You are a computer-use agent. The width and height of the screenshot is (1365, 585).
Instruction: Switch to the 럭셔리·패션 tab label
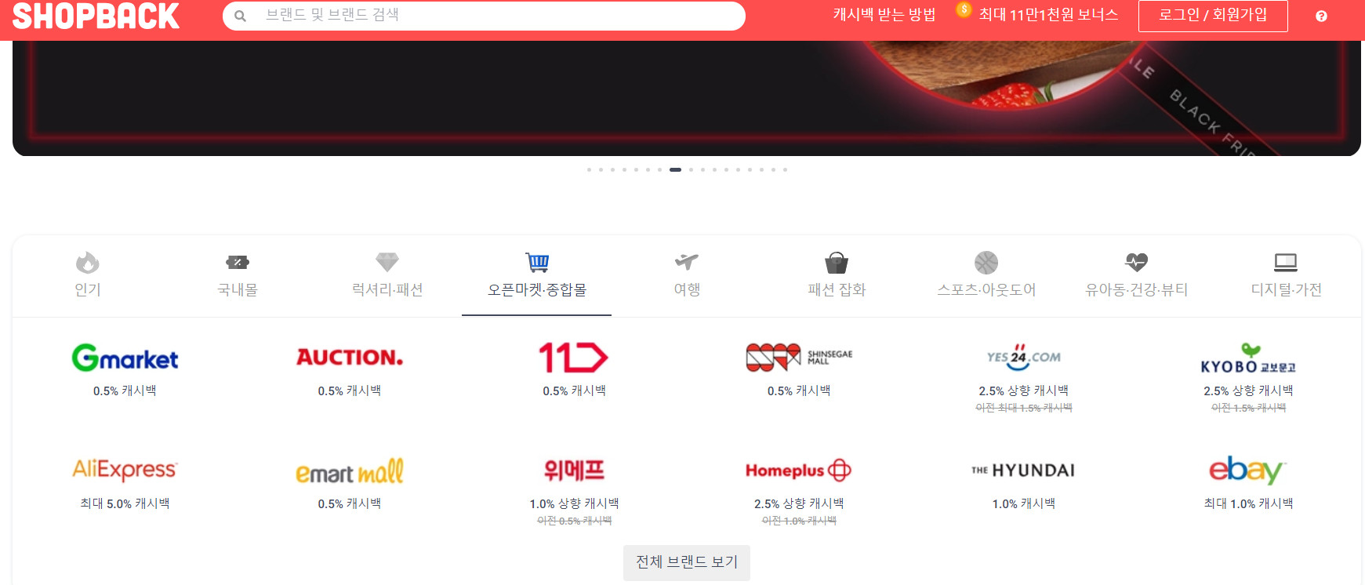[x=387, y=289]
